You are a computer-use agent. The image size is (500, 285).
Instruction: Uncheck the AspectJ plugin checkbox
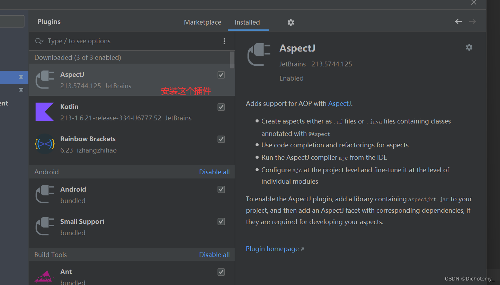221,75
